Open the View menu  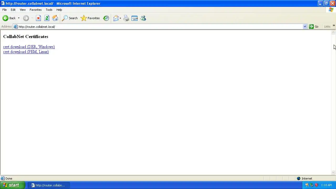[x=23, y=10]
